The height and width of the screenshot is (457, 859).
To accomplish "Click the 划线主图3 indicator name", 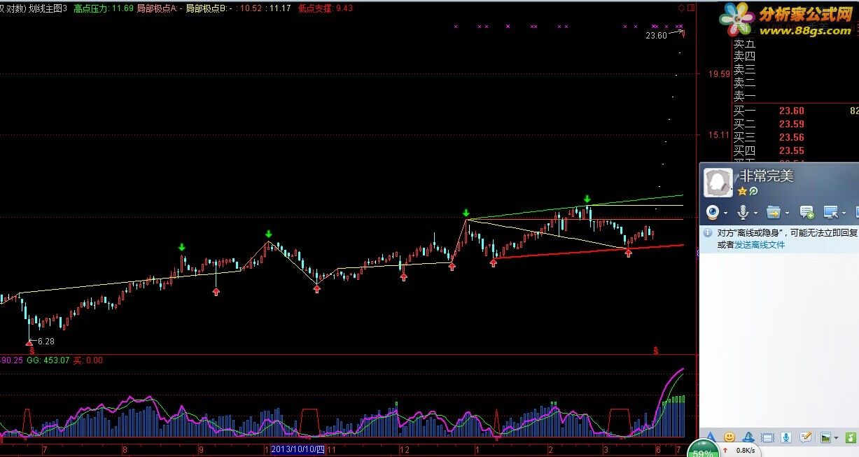I will (x=48, y=8).
